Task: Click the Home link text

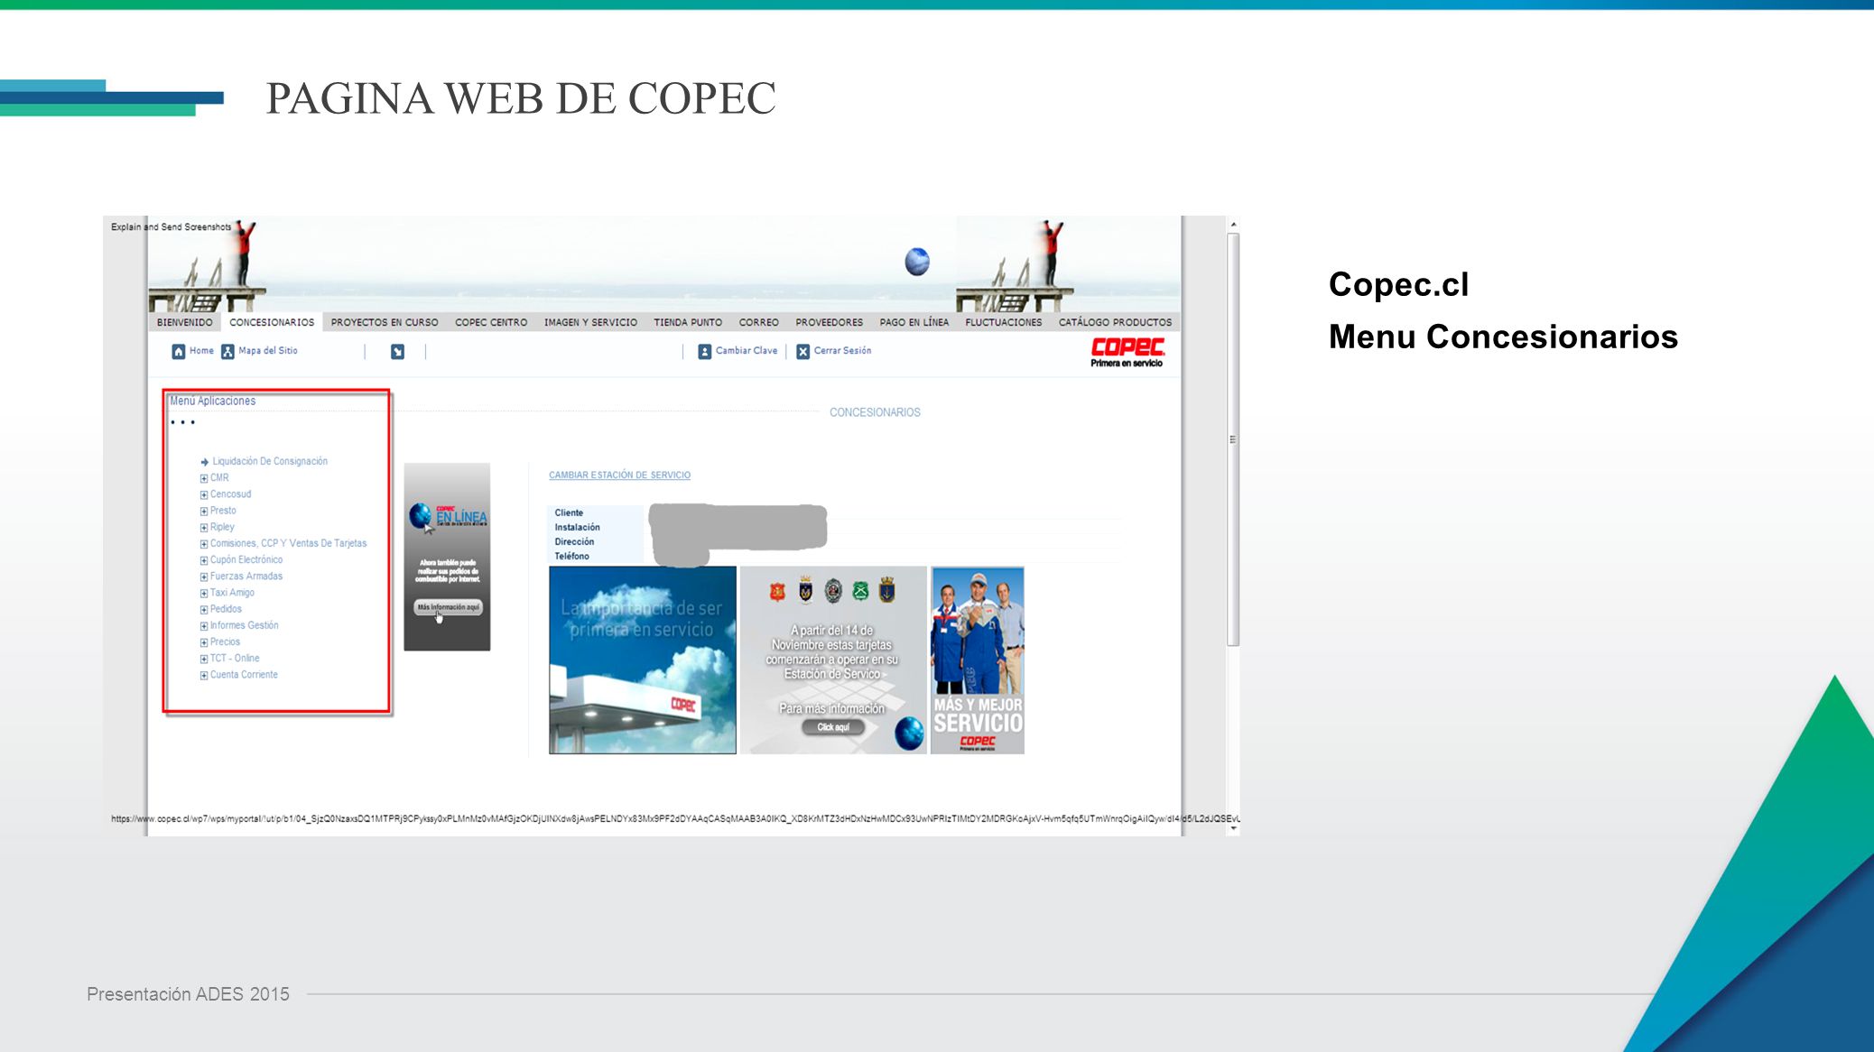Action: 201,351
